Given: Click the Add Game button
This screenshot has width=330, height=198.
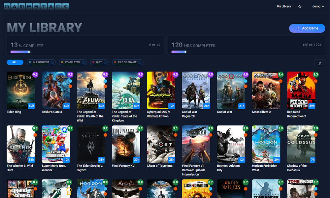Looking at the screenshot, I should pyautogui.click(x=307, y=28).
